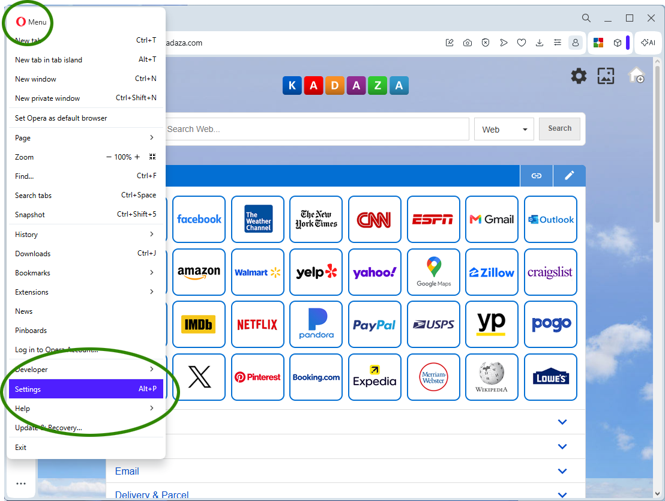This screenshot has width=665, height=501.
Task: Click the pencil edit icon
Action: [x=570, y=175]
